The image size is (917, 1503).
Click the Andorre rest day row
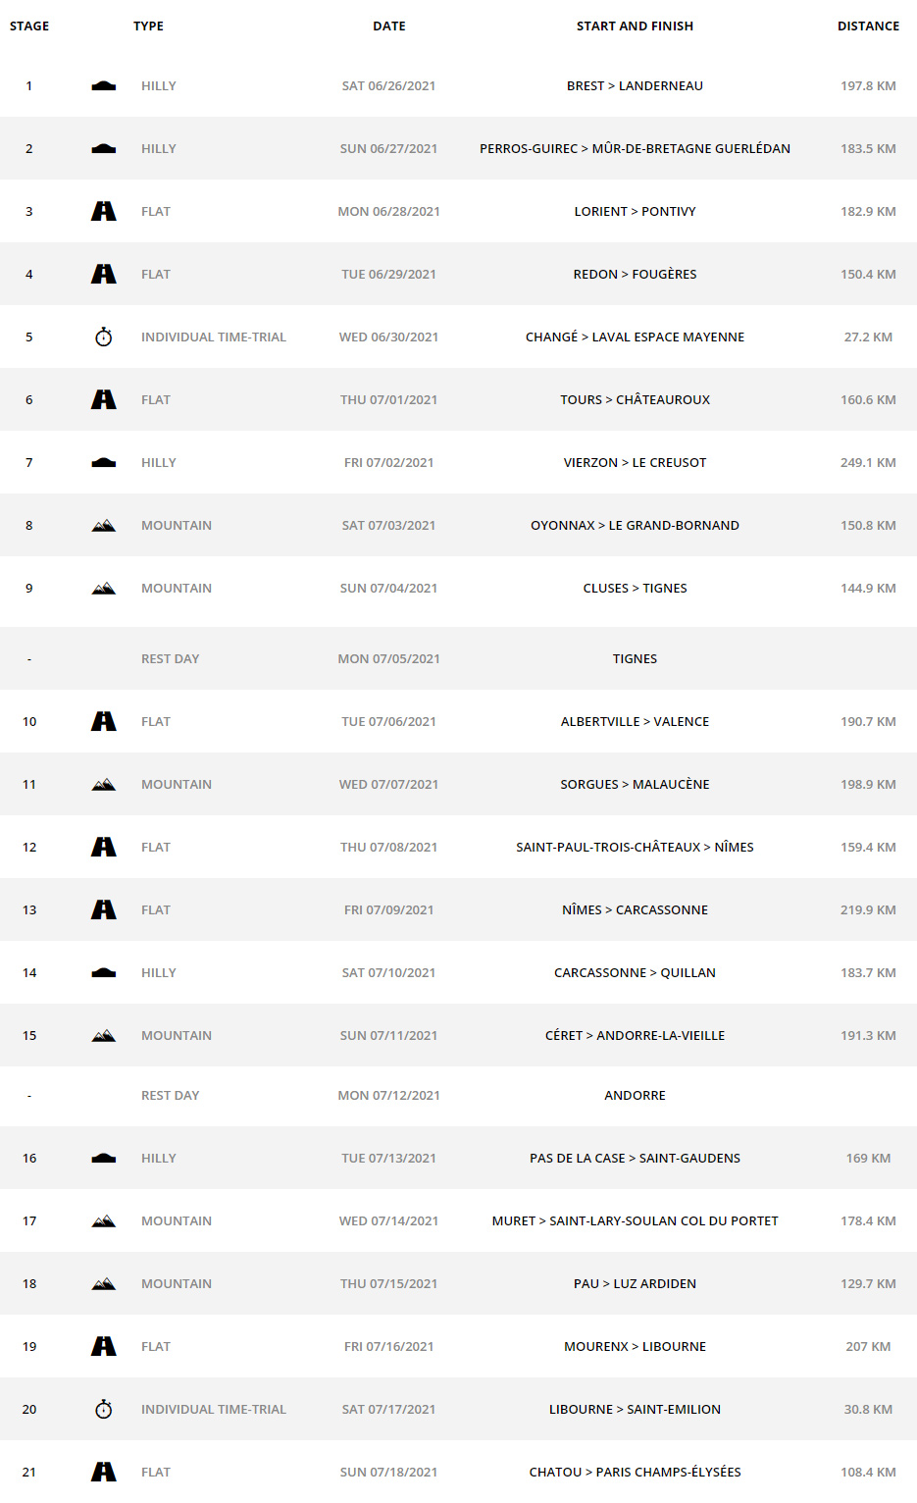635,1096
